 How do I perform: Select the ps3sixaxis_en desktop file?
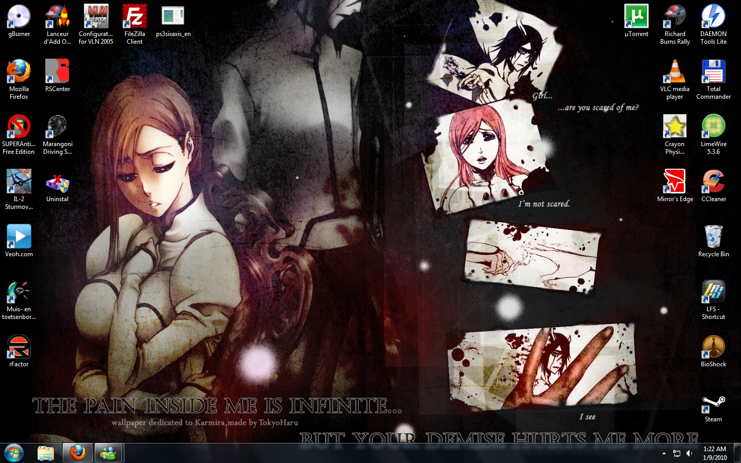tap(173, 22)
